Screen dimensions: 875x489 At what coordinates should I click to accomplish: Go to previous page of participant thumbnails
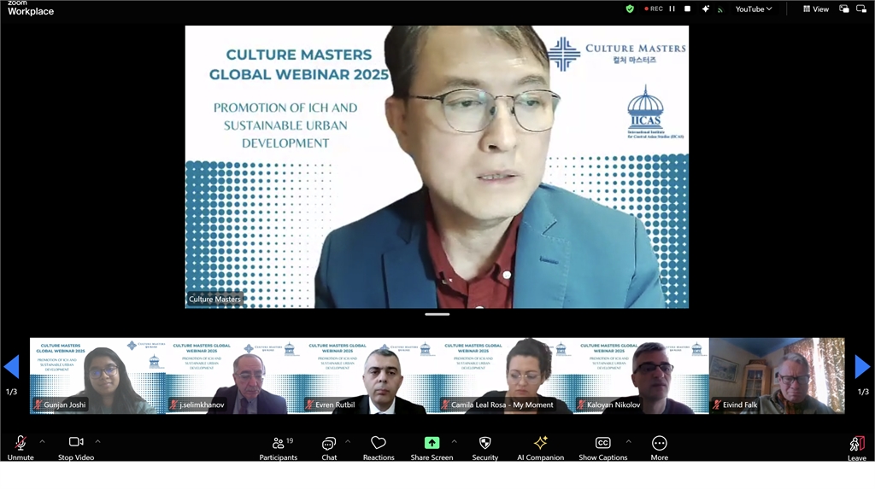click(11, 367)
